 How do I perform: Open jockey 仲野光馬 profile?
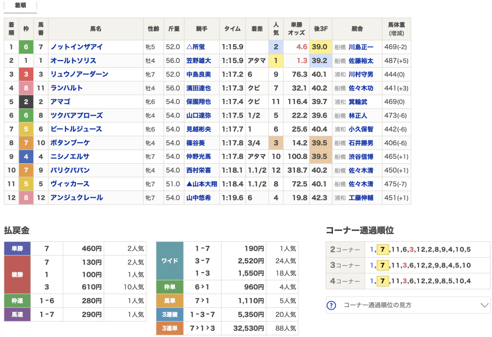198,156
